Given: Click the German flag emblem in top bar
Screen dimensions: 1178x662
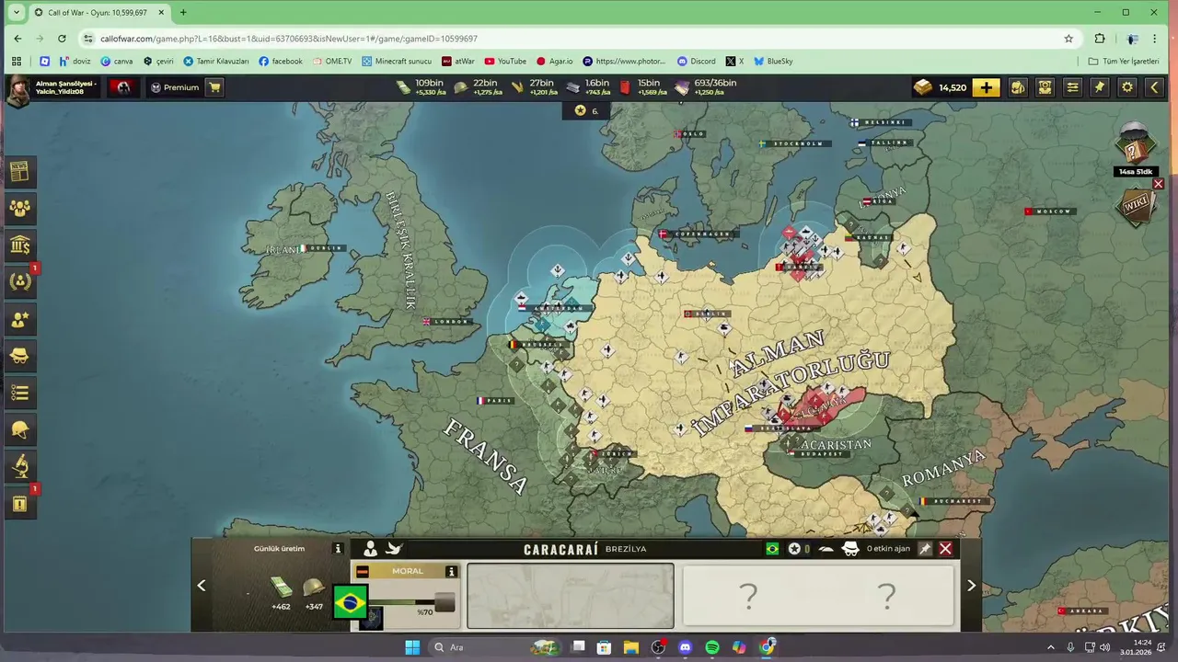Looking at the screenshot, I should (x=123, y=87).
